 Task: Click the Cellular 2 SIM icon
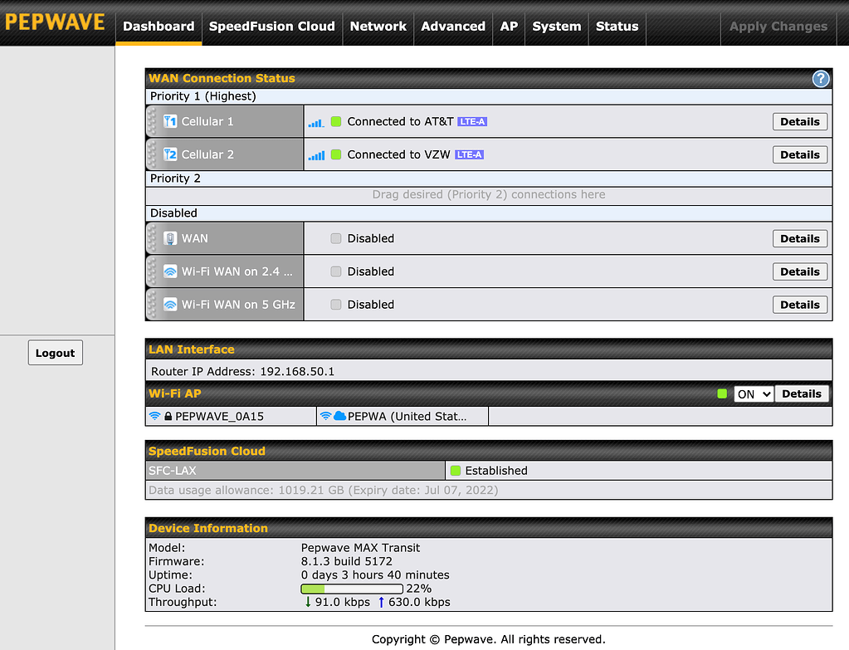point(170,154)
